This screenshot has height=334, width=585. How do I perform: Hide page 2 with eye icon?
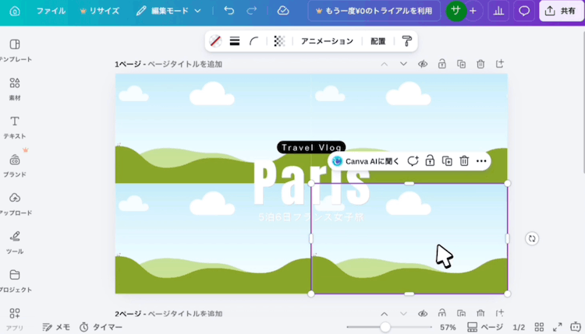coord(423,314)
